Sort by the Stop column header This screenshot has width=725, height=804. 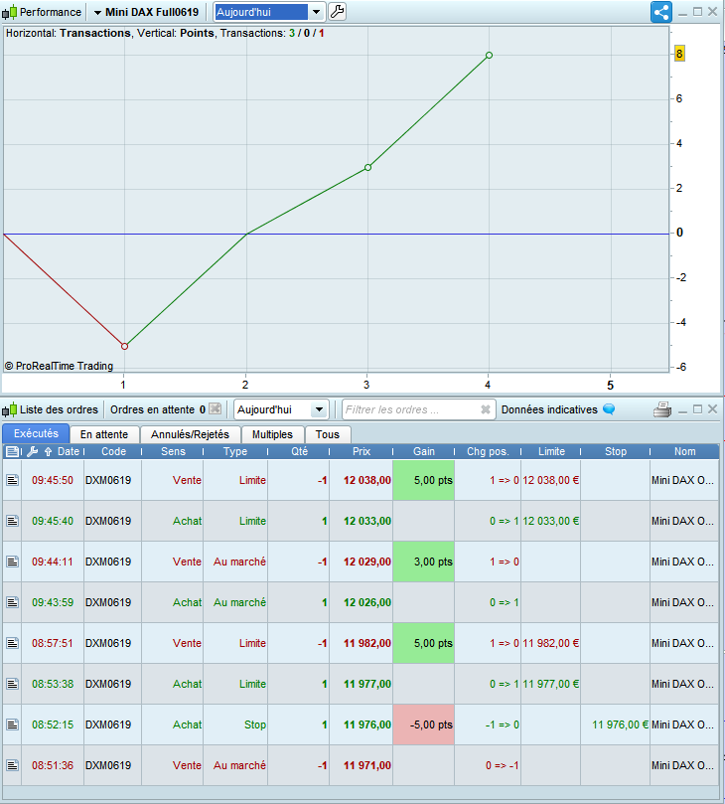[x=616, y=452]
